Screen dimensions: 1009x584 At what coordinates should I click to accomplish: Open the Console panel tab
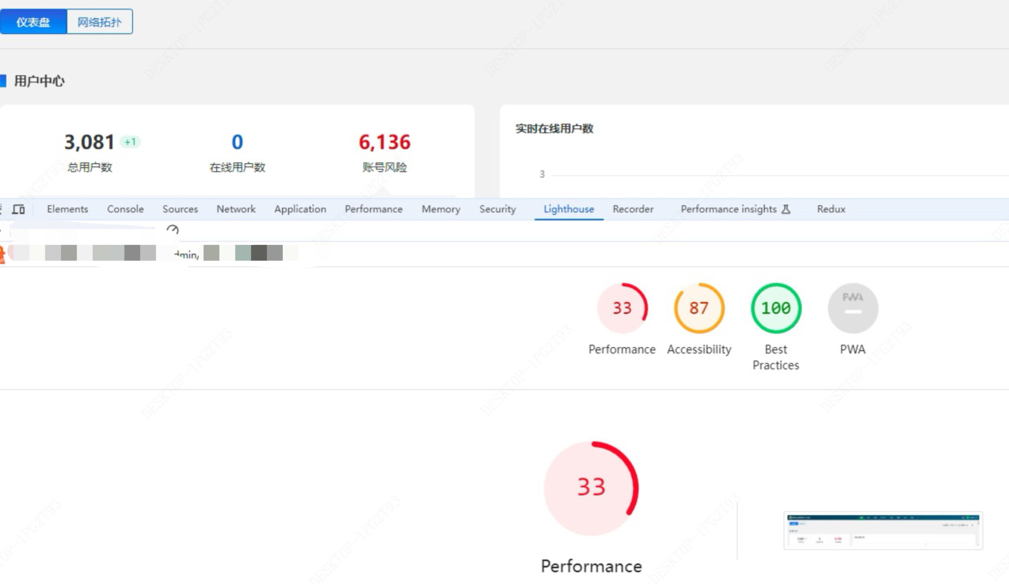point(125,209)
